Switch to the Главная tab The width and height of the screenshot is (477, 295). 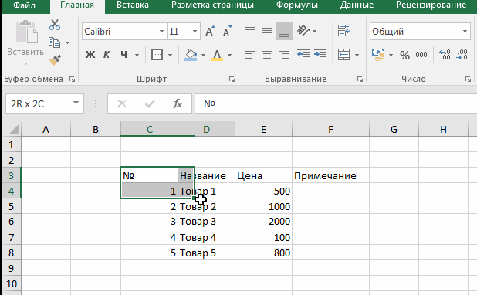[x=77, y=5]
